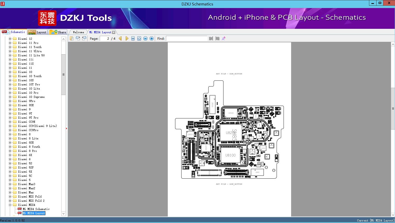The height and width of the screenshot is (223, 395).
Task: Select Xiaomi 11 Lite 5G entry
Action: pyautogui.click(x=31, y=55)
